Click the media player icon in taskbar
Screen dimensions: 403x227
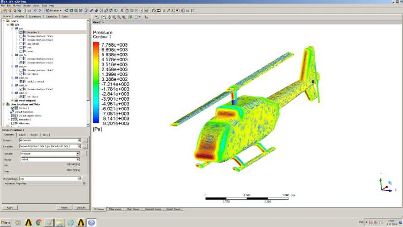tap(18, 222)
